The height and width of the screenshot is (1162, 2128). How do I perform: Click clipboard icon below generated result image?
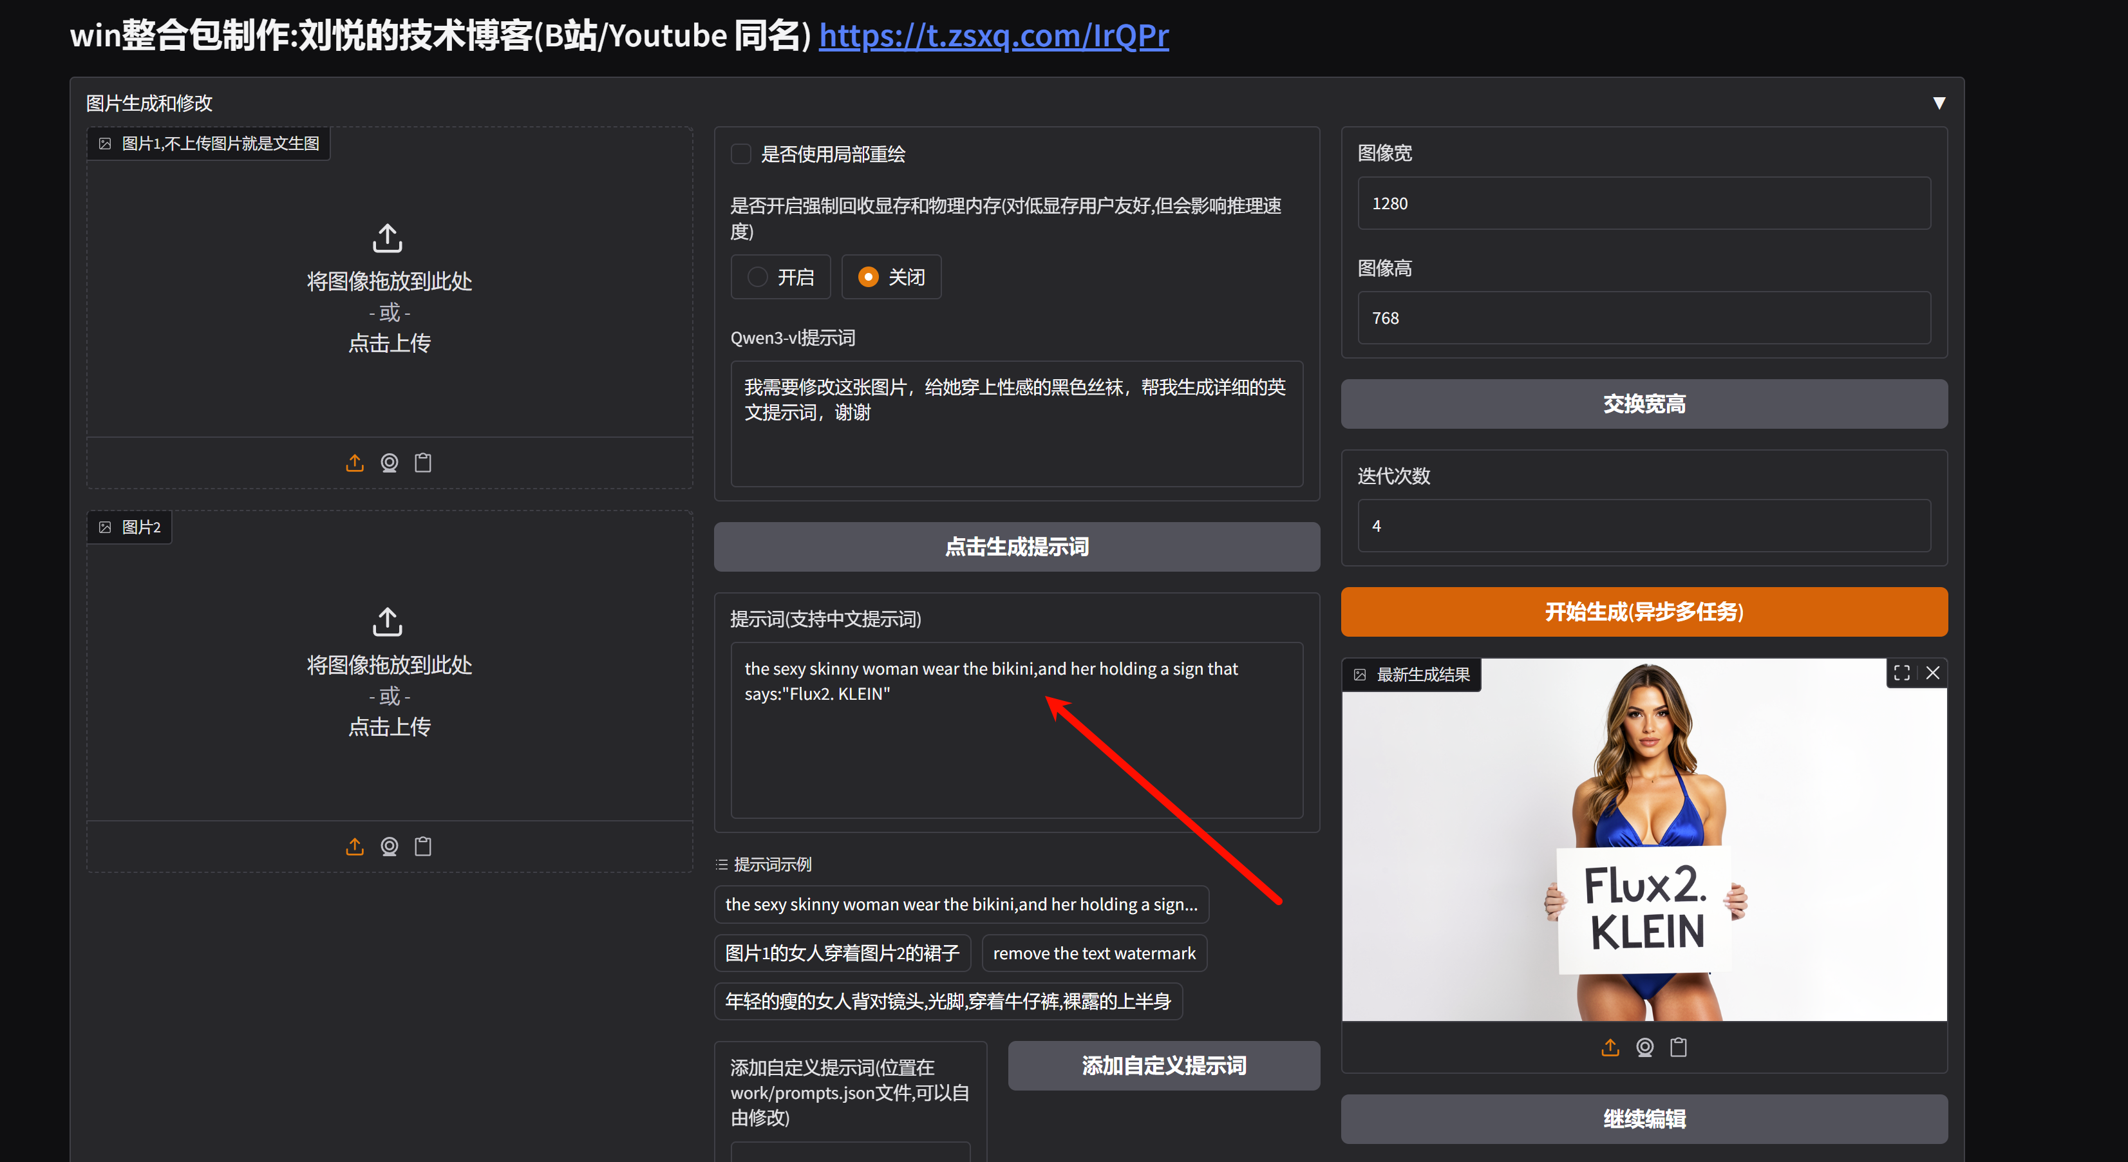[1679, 1047]
